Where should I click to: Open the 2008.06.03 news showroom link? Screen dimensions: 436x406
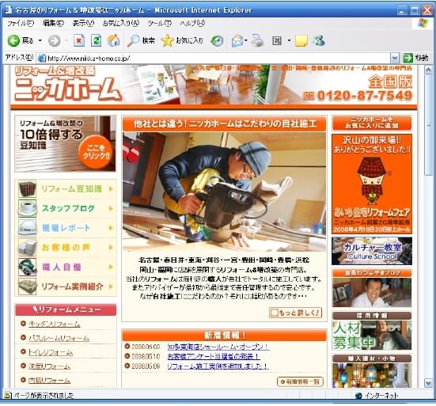(218, 347)
